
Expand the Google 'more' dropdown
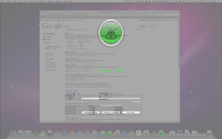coord(80,20)
